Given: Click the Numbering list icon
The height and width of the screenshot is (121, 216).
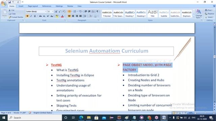Looking at the screenshot, I should tap(75, 11).
